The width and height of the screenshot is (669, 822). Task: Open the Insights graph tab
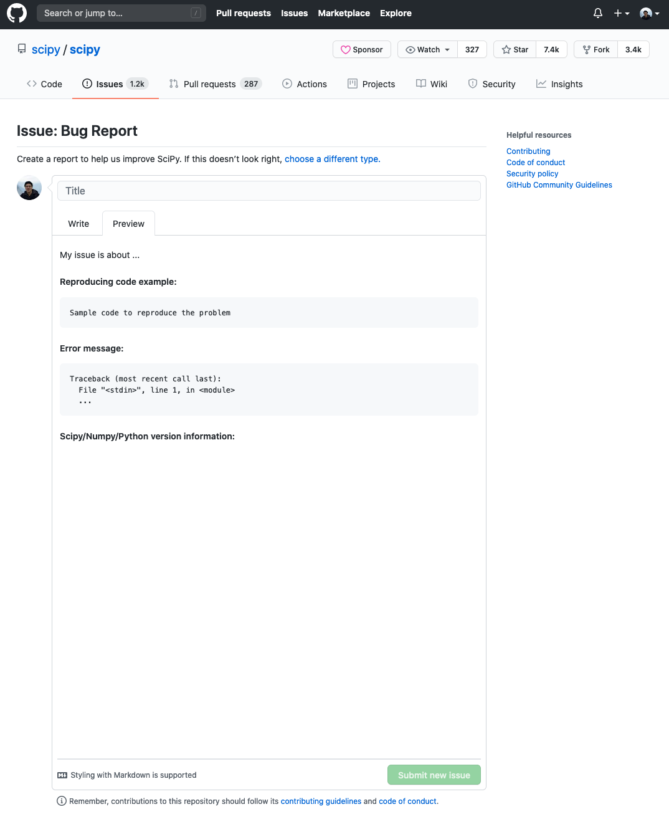tap(559, 84)
